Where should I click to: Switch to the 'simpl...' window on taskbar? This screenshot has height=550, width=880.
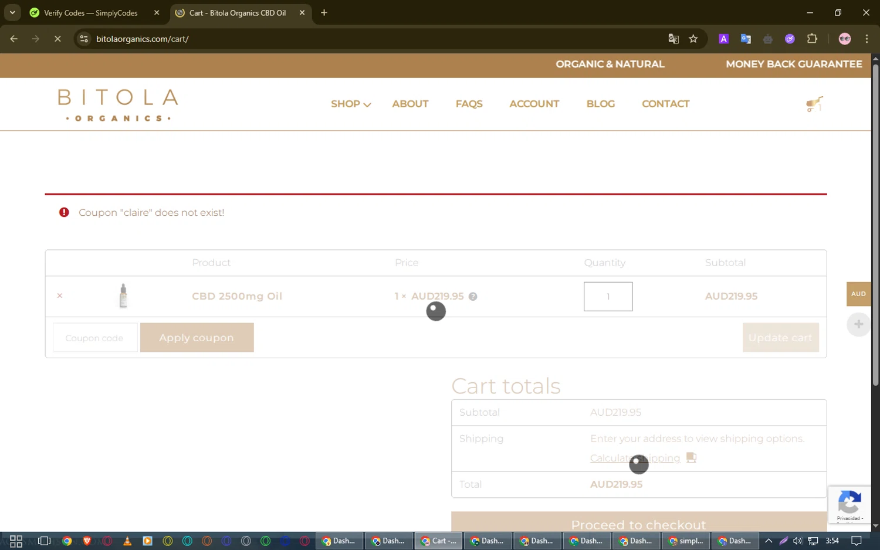point(685,541)
